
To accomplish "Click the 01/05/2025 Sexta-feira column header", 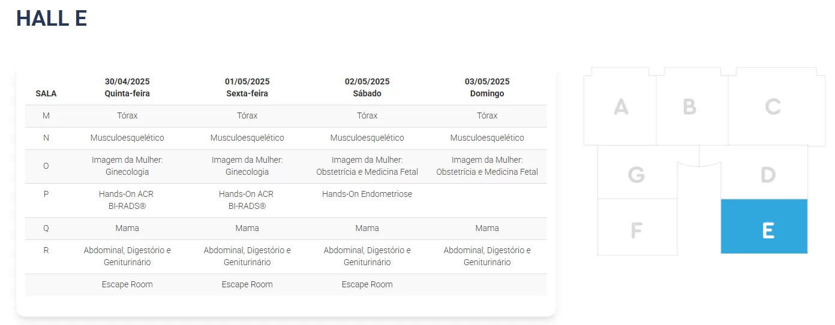I will tap(247, 87).
